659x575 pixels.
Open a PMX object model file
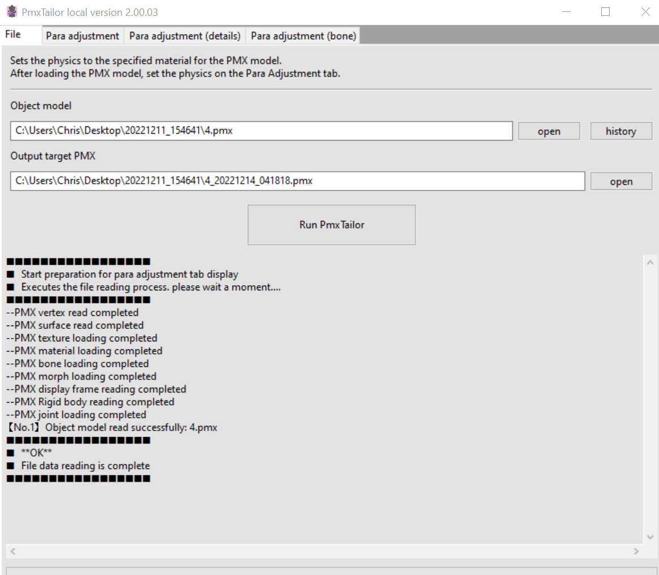click(x=548, y=131)
